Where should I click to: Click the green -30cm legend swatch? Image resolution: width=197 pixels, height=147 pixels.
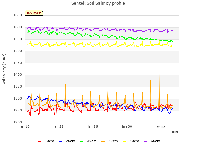(x=82, y=141)
